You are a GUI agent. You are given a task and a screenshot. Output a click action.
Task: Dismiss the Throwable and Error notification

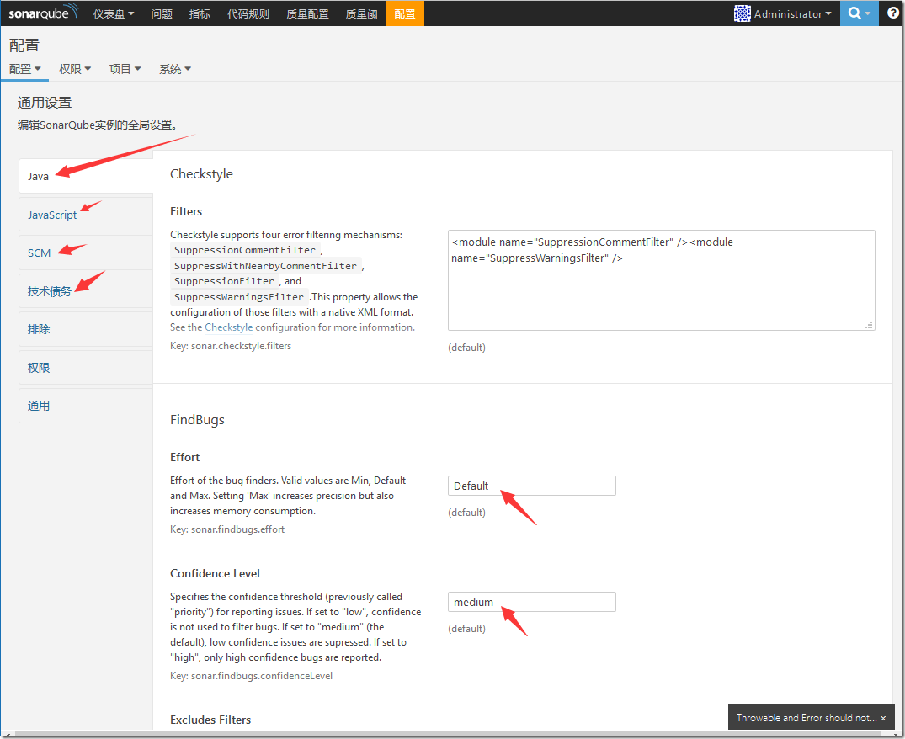coord(883,718)
